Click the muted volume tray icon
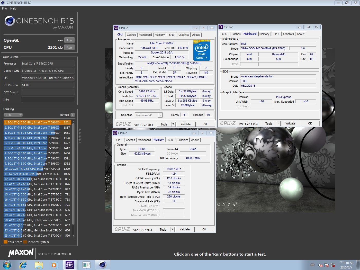Screen dimensions: 360x270 click(x=320, y=265)
